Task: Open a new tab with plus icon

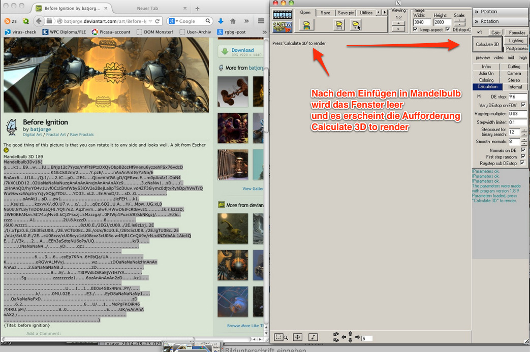Action: pyautogui.click(x=197, y=8)
